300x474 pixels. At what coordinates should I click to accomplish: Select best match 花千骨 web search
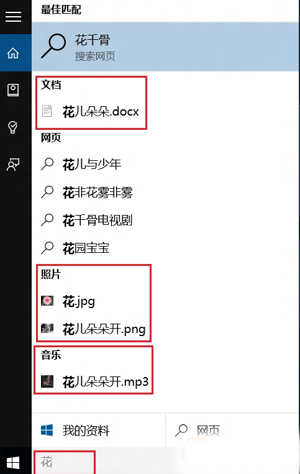(x=166, y=47)
